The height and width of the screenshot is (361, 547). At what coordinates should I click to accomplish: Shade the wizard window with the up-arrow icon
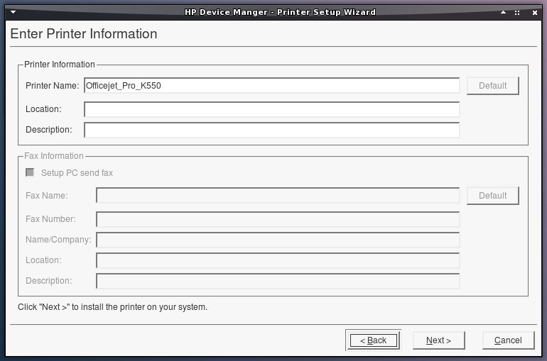coord(503,12)
